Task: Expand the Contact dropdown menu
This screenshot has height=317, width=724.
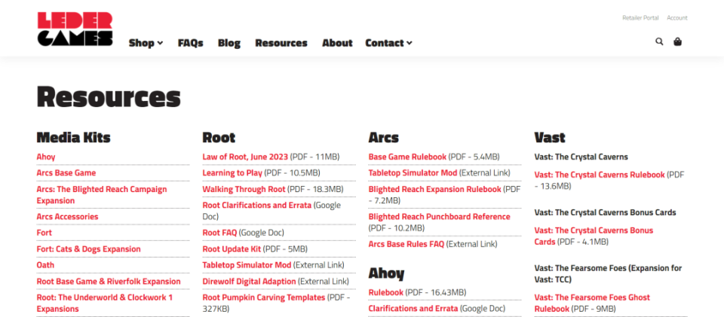Action: coord(388,43)
